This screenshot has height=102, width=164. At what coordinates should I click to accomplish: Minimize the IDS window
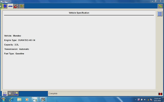152,1
